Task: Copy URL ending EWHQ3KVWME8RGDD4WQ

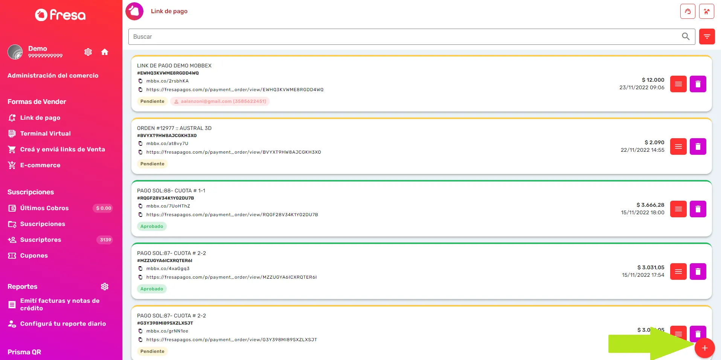Action: tap(140, 90)
